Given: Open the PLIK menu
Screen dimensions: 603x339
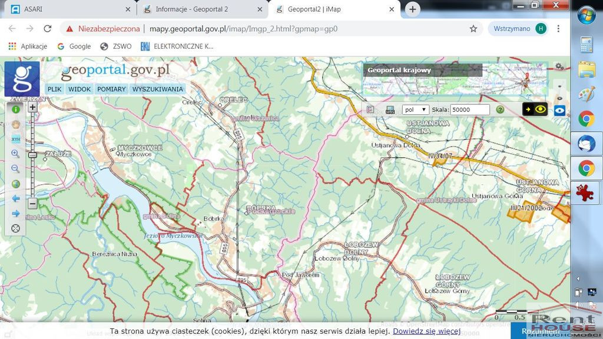Looking at the screenshot, I should pyautogui.click(x=54, y=89).
